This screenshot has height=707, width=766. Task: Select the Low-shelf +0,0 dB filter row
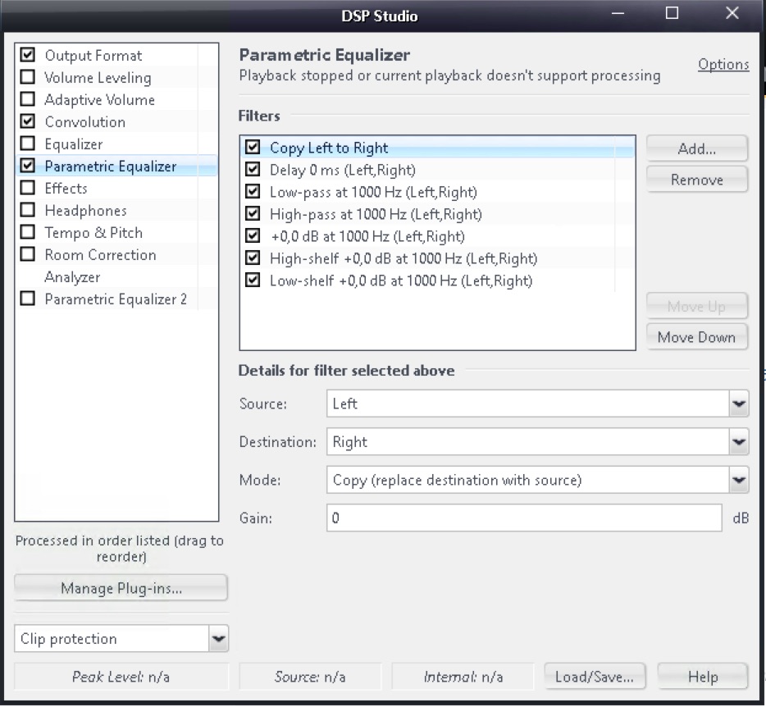[x=438, y=281]
